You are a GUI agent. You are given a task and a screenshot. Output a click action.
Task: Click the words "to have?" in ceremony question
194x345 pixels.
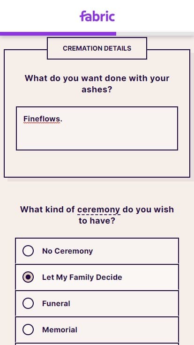click(x=97, y=221)
